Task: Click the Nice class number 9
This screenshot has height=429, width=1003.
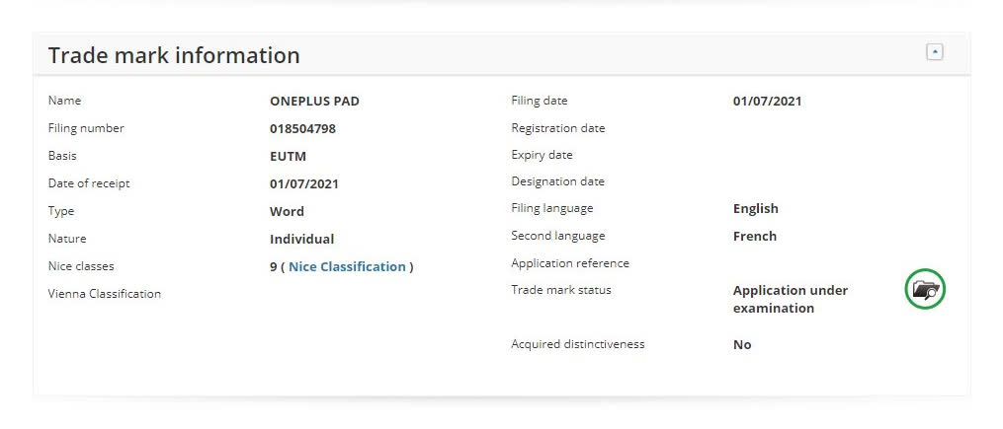Action: (x=273, y=266)
